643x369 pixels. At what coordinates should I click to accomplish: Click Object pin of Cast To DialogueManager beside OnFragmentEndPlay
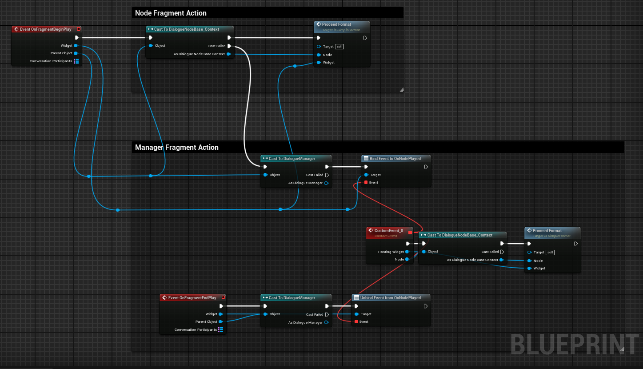(265, 314)
